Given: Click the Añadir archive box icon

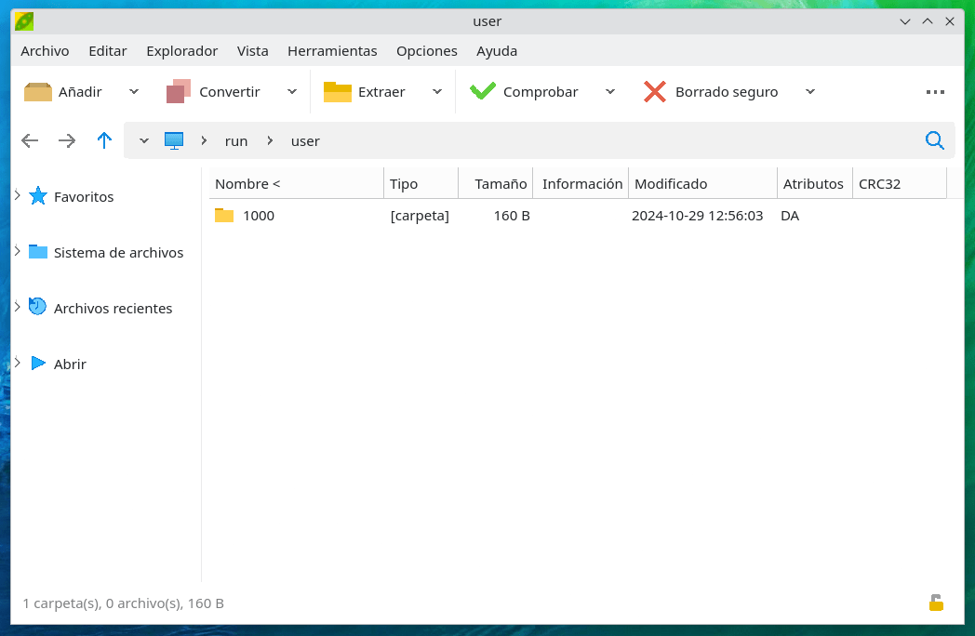Looking at the screenshot, I should pos(38,91).
